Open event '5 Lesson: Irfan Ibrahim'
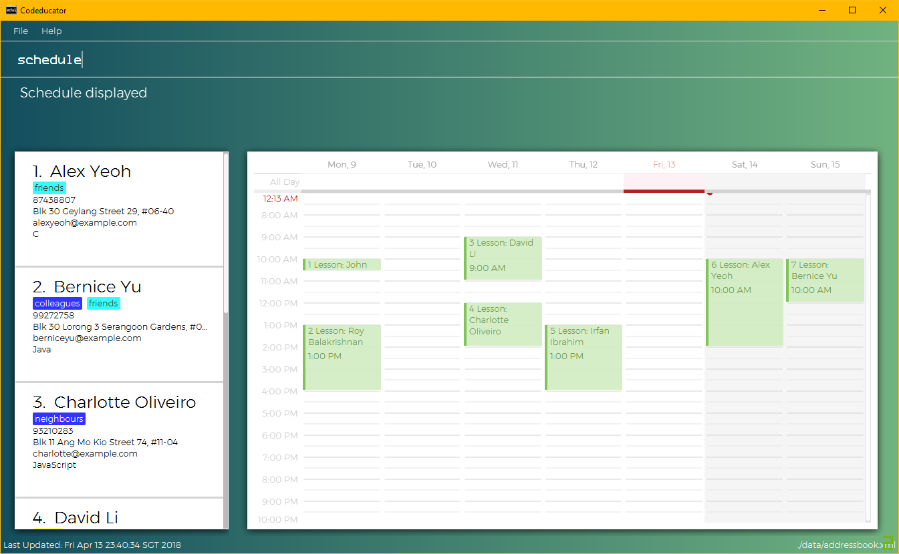The image size is (899, 554). (x=584, y=357)
